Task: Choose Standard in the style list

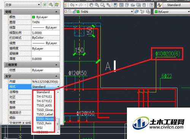Action: (43, 92)
